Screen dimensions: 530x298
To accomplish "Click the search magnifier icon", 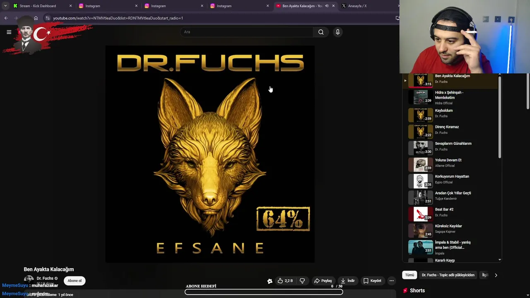I will [321, 32].
